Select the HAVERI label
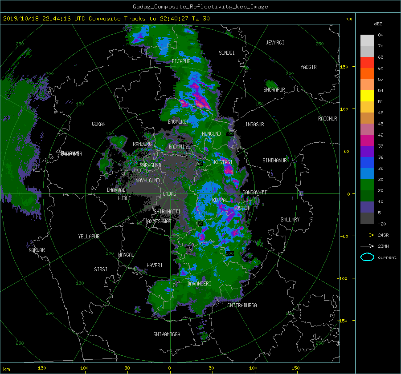The height and width of the screenshot is (374, 401). click(155, 265)
